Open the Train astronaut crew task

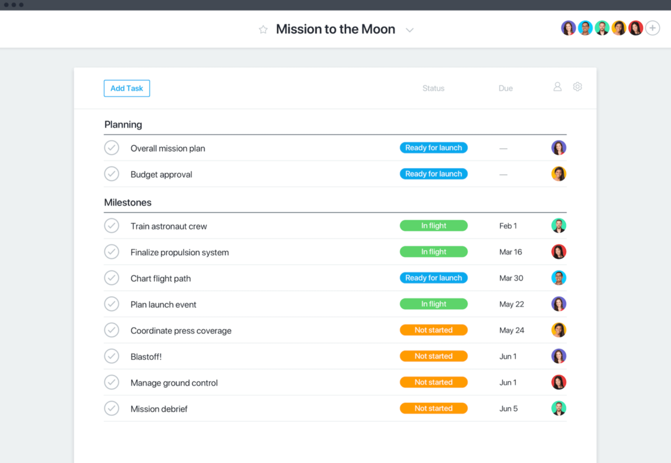click(168, 226)
